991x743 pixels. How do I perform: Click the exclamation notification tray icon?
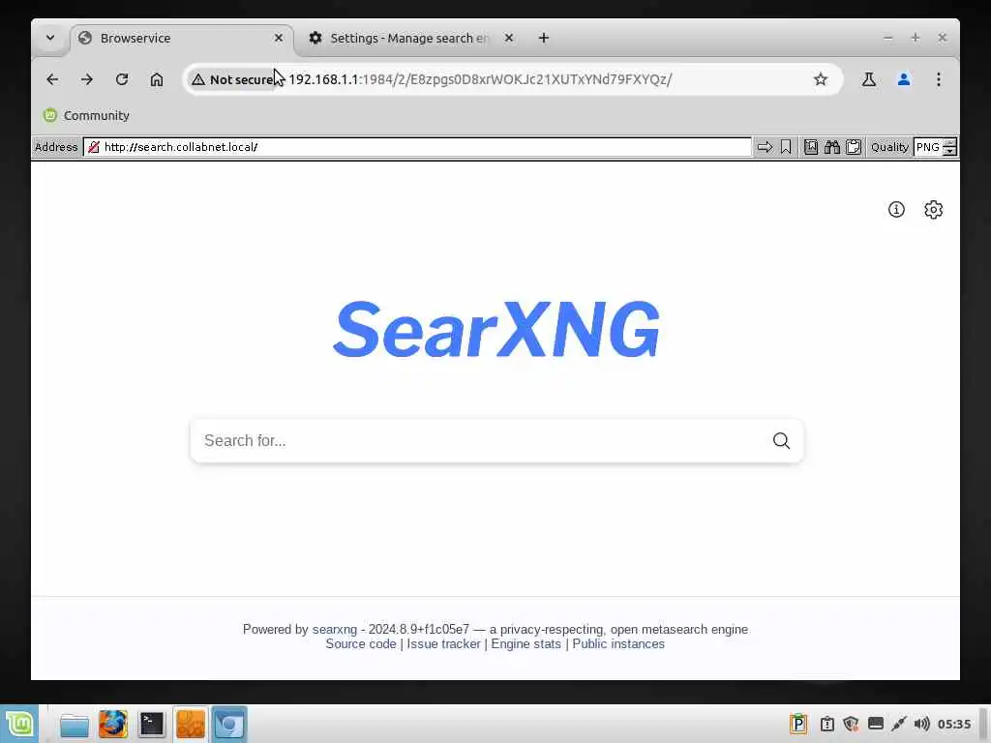(826, 724)
